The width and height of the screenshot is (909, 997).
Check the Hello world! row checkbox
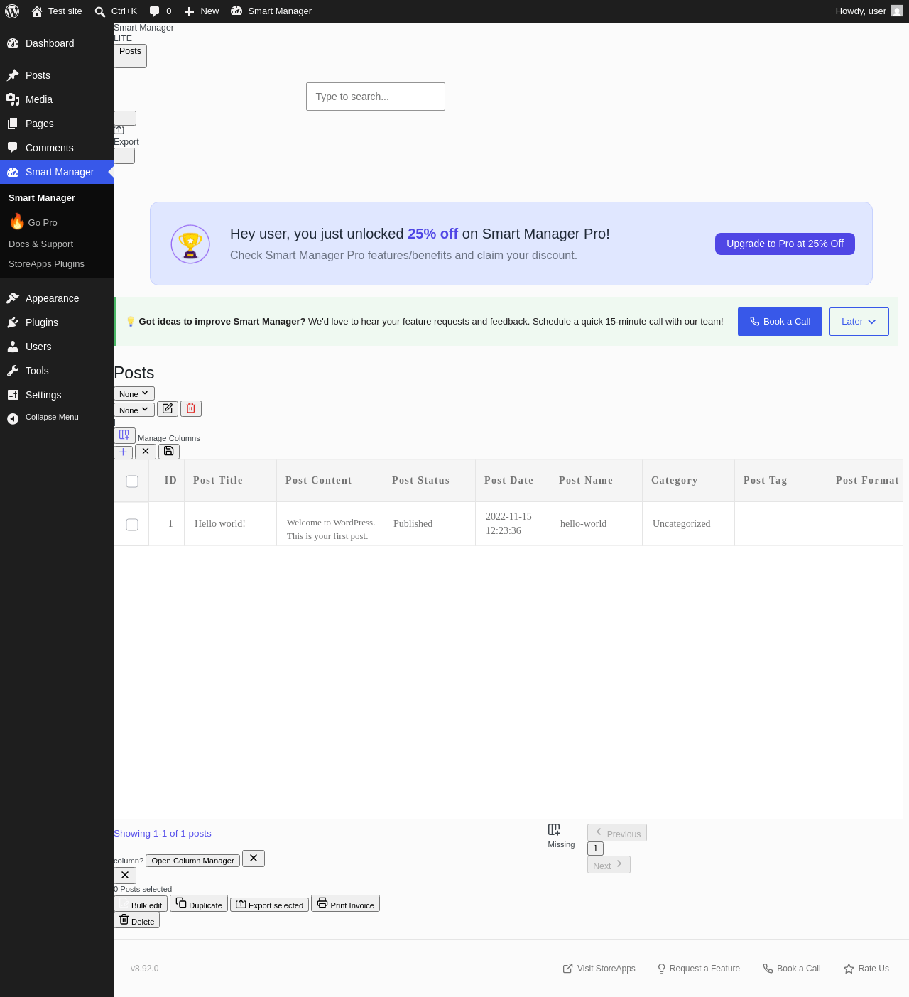point(132,525)
